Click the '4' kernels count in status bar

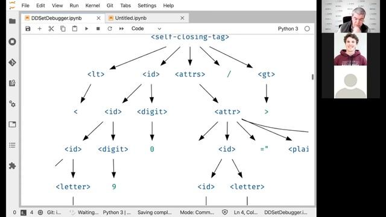(x=31, y=212)
